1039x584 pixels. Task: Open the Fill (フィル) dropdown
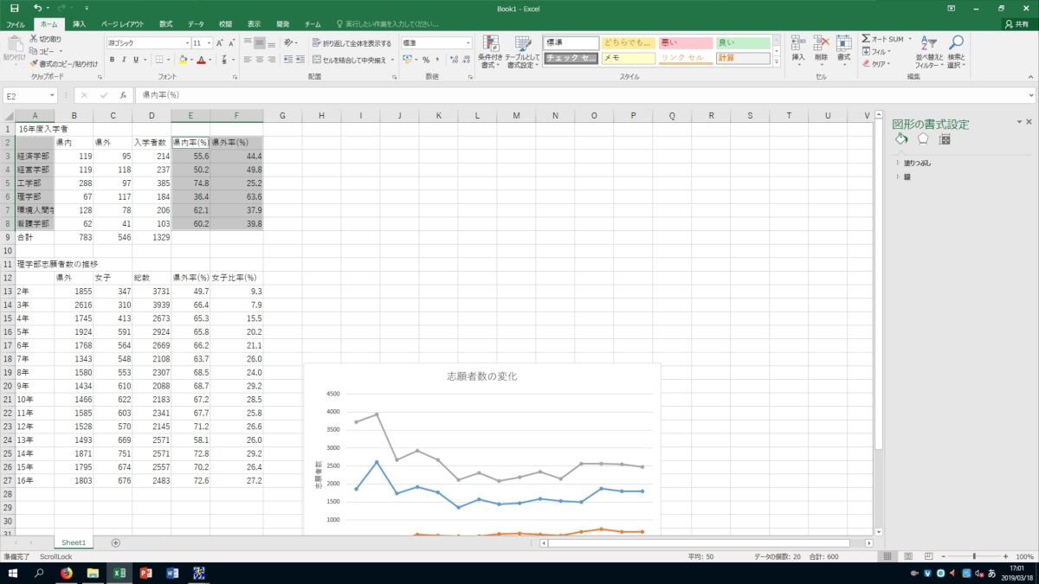tap(877, 51)
